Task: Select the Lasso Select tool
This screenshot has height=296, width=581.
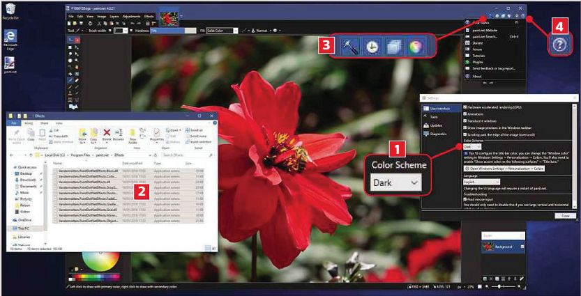Action: (x=70, y=54)
